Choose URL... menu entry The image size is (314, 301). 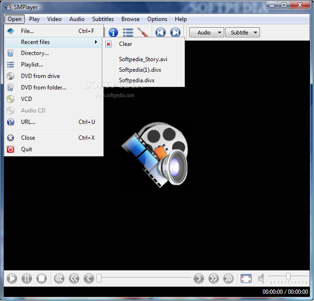[x=54, y=122]
